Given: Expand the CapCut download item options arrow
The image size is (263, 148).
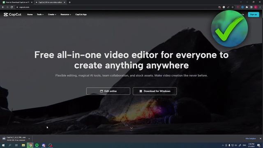Looking at the screenshot, I should pos(29,139).
